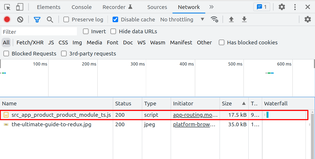This screenshot has height=159, width=315.
Task: Enable Hide data URLs checkbox
Action: (x=113, y=31)
